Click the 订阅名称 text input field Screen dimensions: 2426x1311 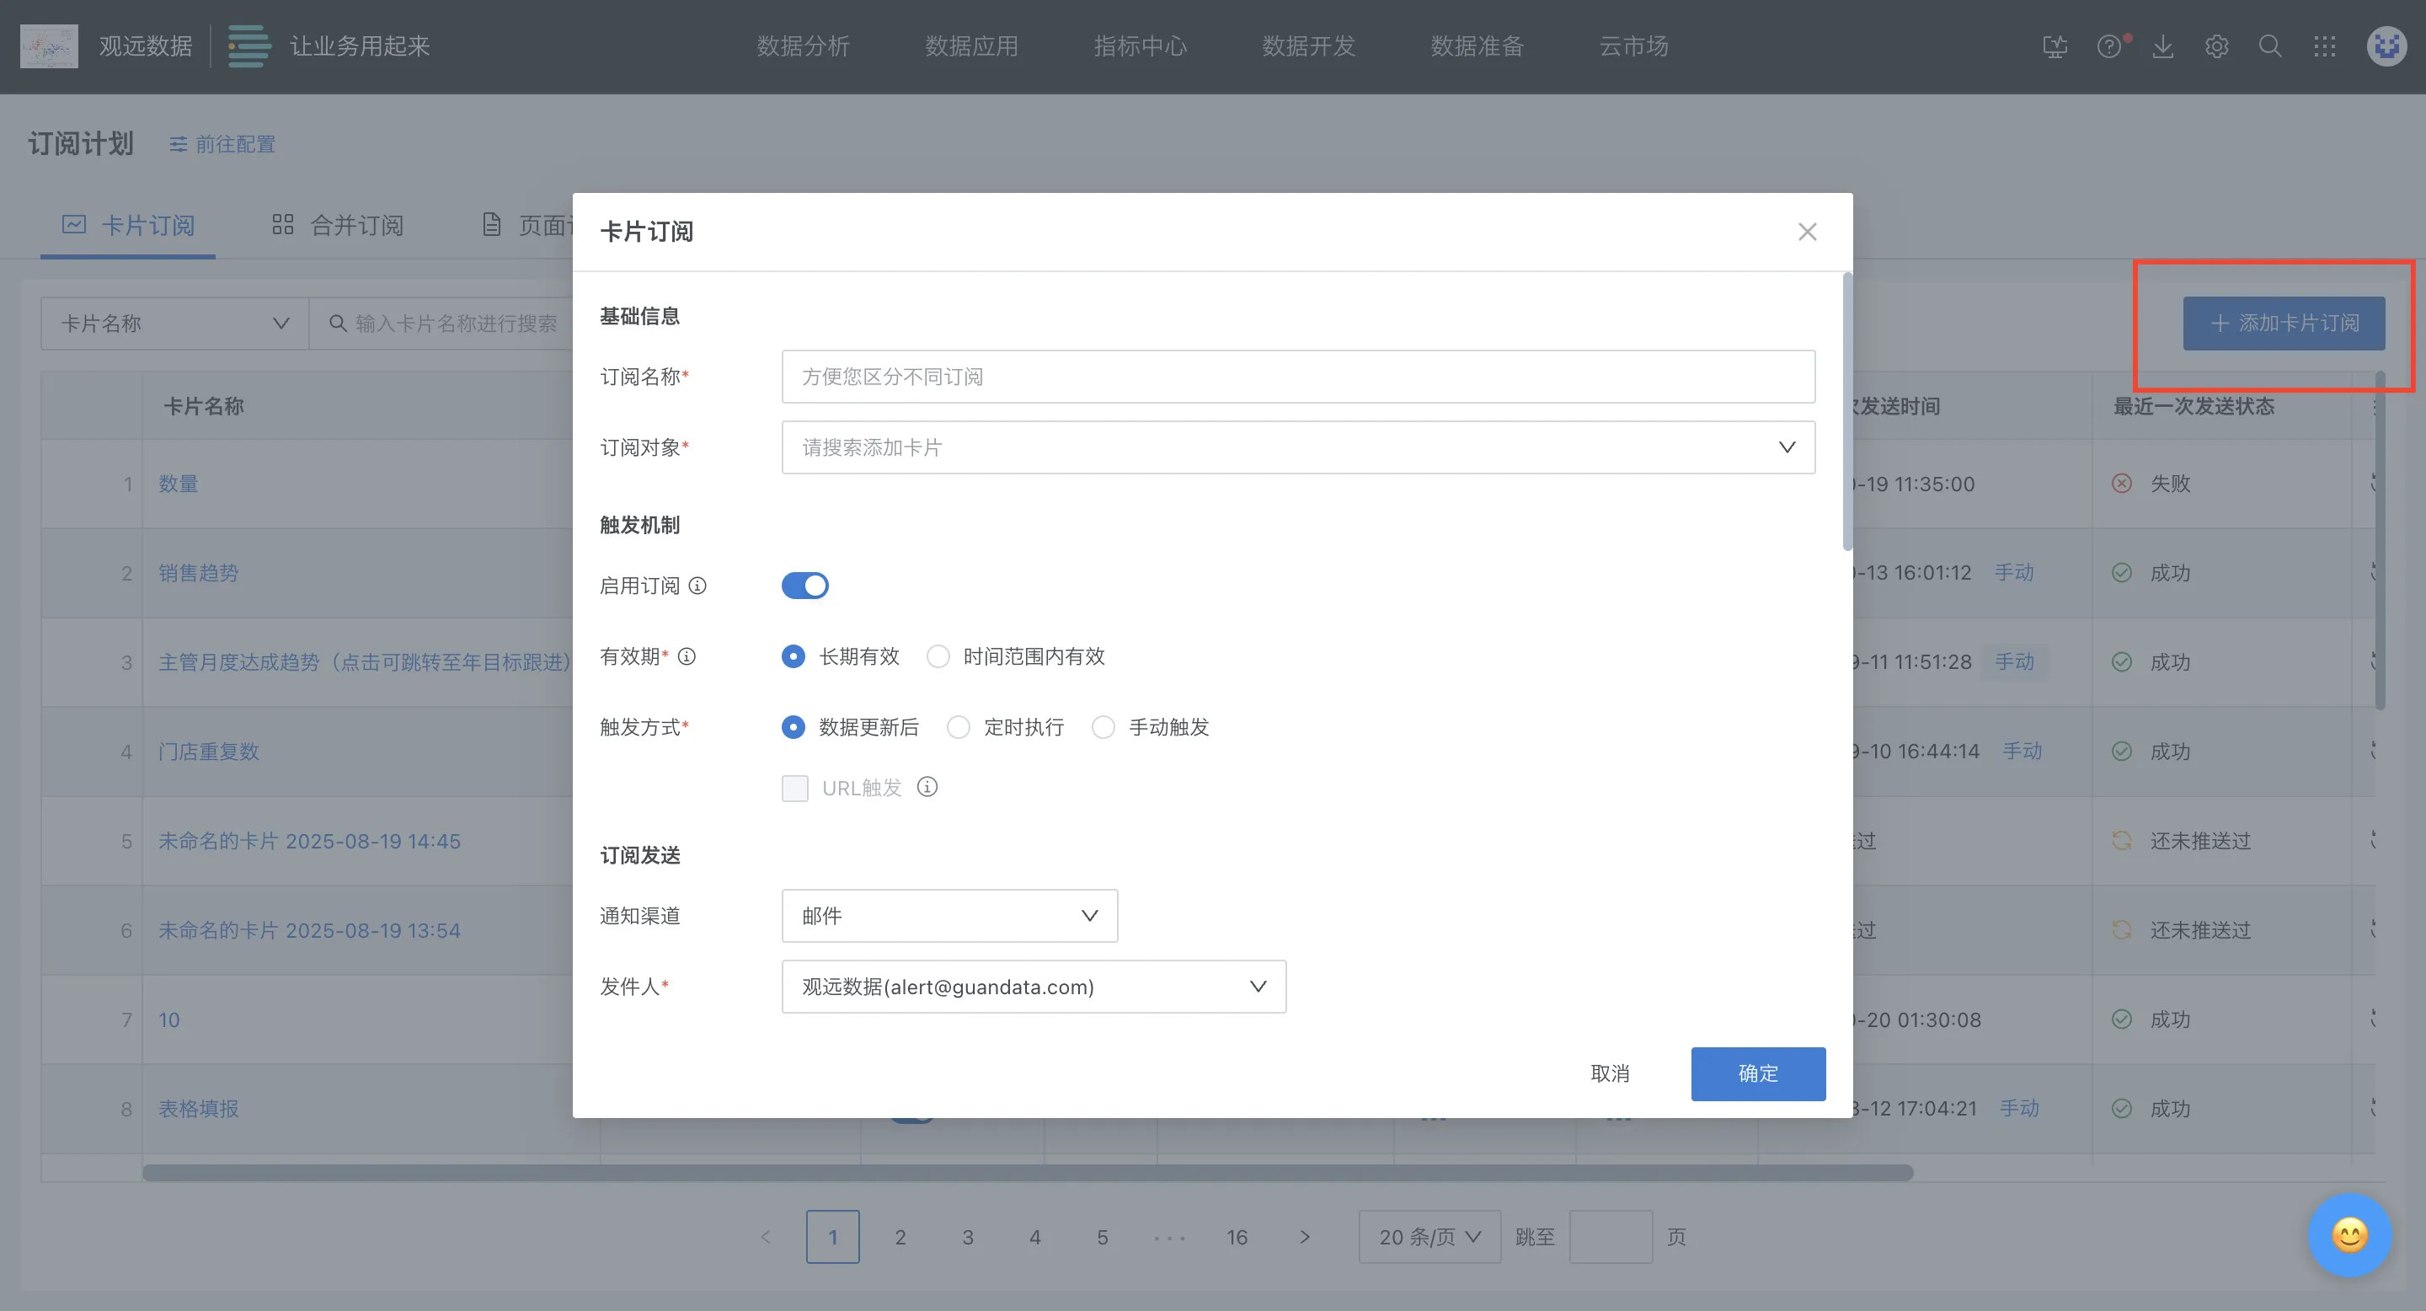[x=1298, y=377]
